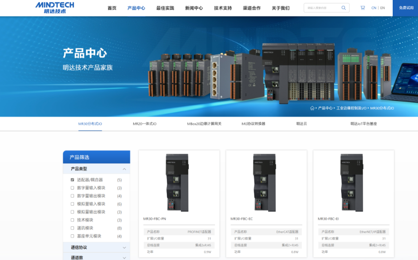Select the MBox20边缘计算网关 tab
418x260 pixels.
204,124
